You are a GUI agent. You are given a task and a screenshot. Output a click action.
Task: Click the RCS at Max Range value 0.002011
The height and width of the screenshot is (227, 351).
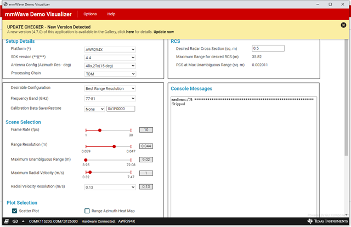(x=259, y=65)
